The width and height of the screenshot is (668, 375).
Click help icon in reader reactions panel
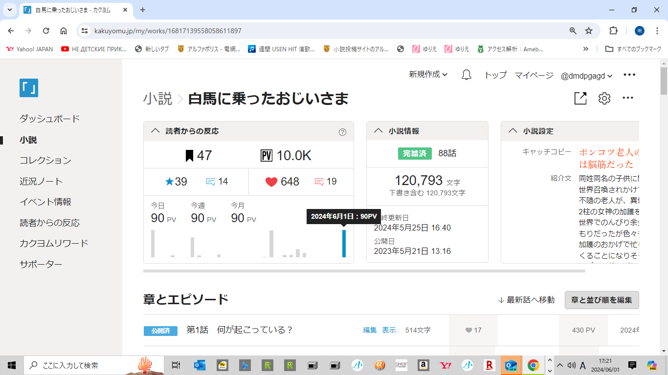[342, 132]
